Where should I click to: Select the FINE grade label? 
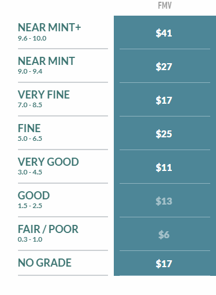point(29,128)
